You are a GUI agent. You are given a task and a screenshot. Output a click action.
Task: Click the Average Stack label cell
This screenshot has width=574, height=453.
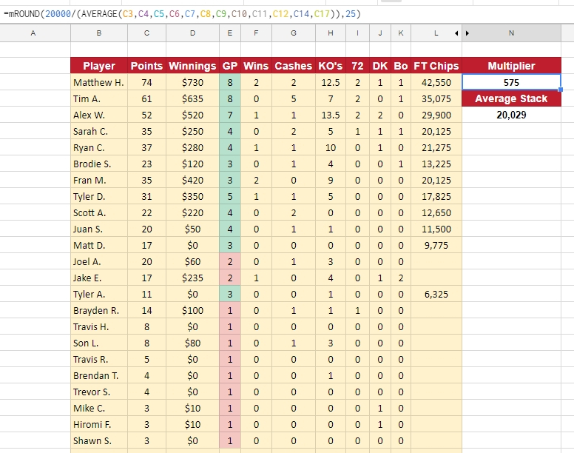[511, 98]
